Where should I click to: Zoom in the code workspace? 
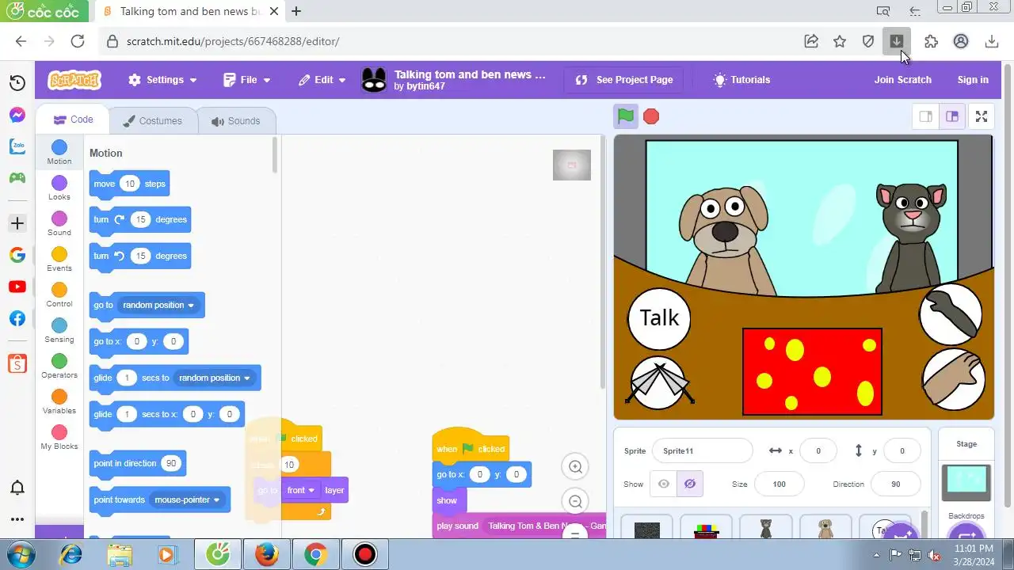(576, 467)
